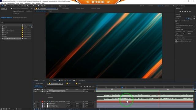
Task: Open the Graph Editor in timeline
Action: [x=93, y=86]
